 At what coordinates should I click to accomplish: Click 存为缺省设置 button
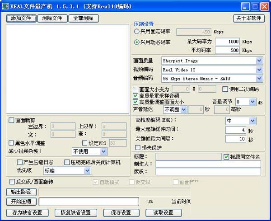coord(27,213)
